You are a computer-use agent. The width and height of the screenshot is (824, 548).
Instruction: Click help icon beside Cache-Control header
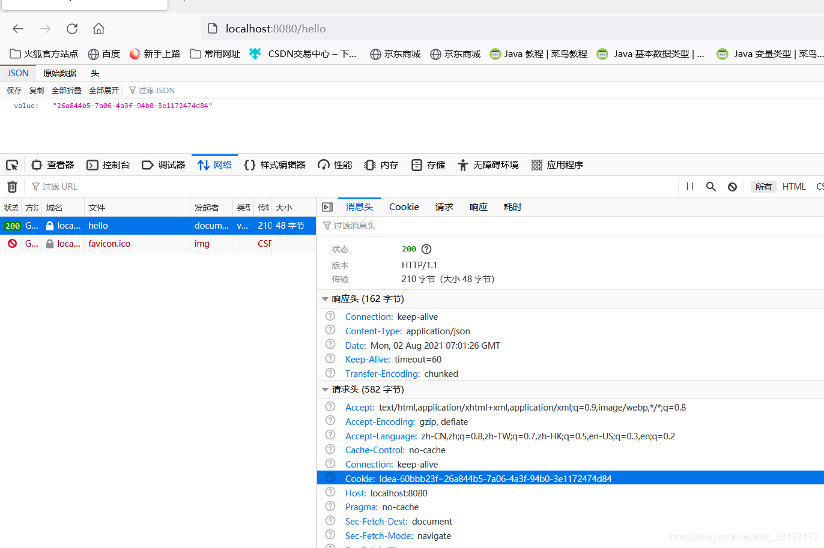coord(330,449)
